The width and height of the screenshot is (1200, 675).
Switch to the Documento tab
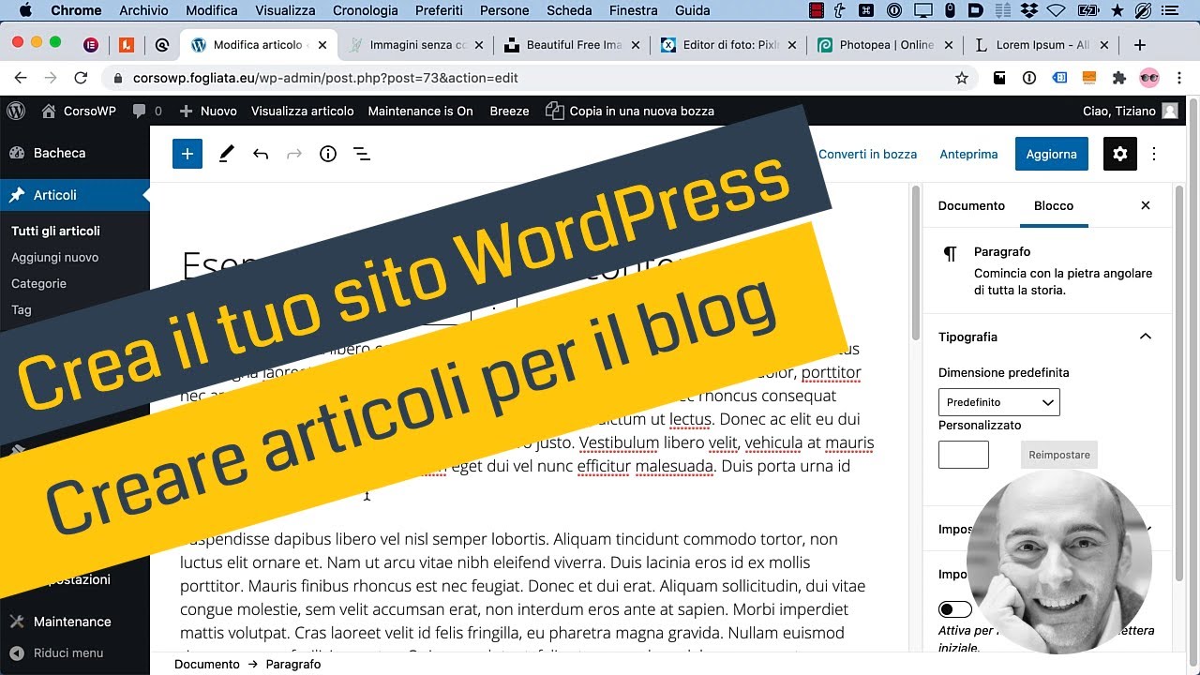click(x=971, y=205)
